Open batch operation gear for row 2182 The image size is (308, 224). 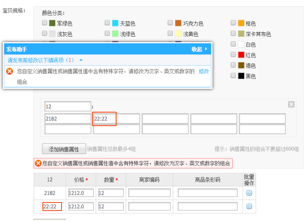(x=249, y=193)
